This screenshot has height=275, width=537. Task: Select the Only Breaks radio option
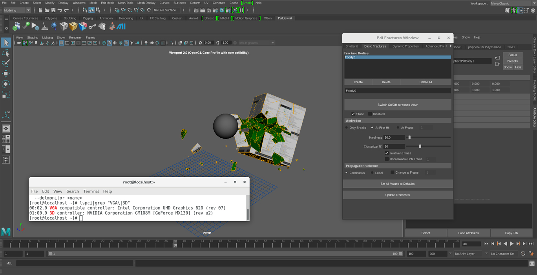(x=347, y=128)
